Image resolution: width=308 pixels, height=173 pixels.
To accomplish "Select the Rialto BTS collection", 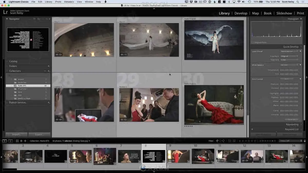I will coord(22,86).
